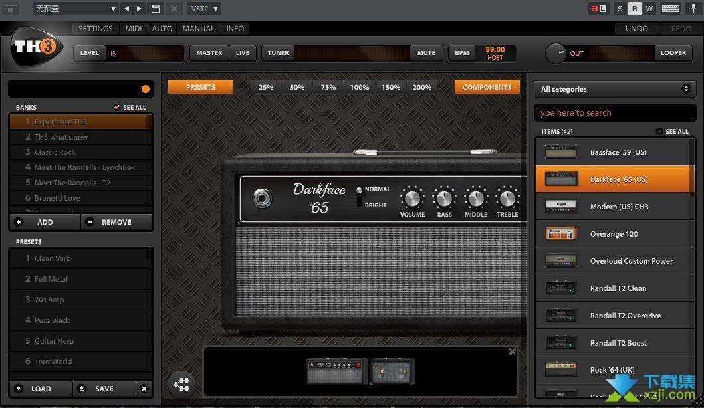The height and width of the screenshot is (408, 704).
Task: Go to next preset arrow
Action: tap(139, 9)
